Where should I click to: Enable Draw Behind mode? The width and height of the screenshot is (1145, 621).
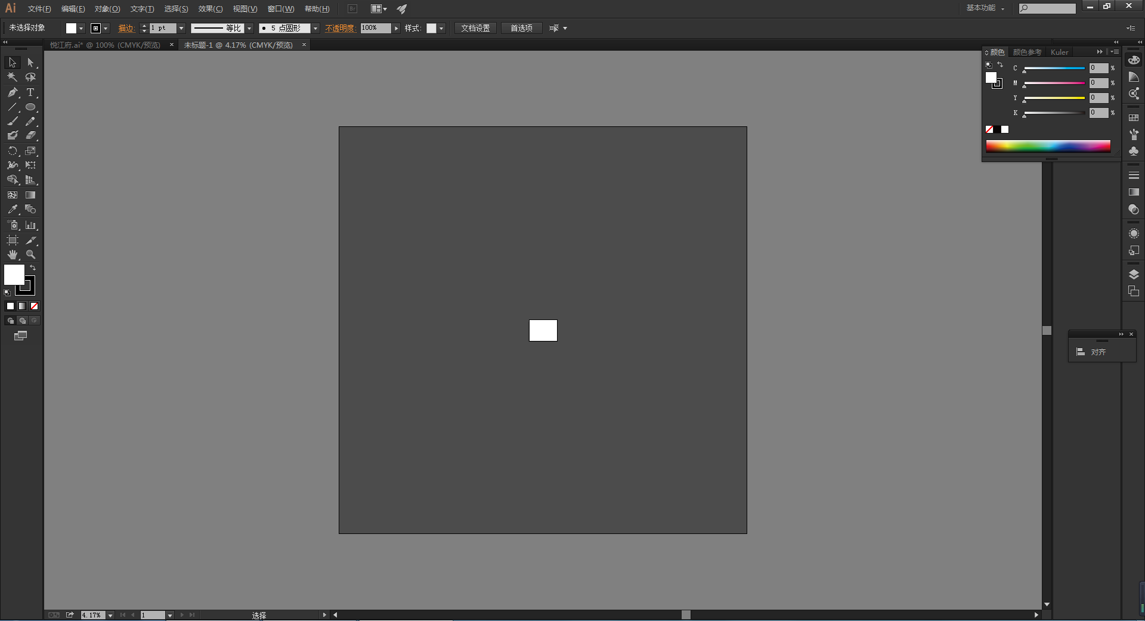point(23,321)
